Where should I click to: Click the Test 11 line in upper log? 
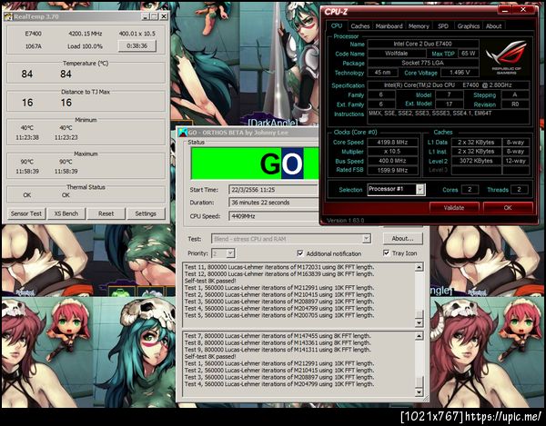pos(279,267)
